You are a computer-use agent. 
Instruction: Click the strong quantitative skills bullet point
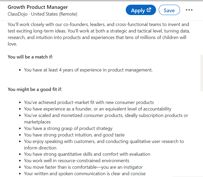tap(87, 154)
